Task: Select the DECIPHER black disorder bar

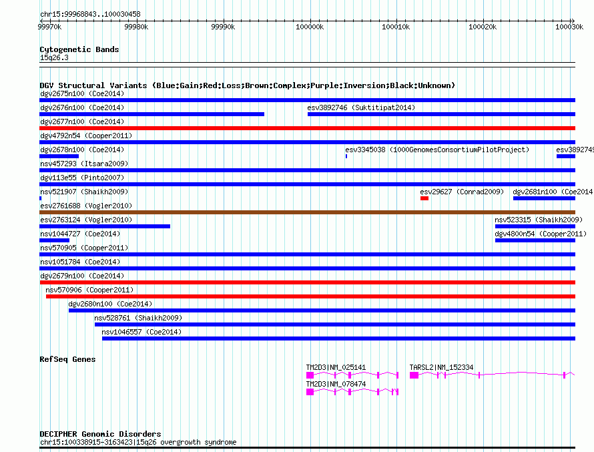Action: click(307, 448)
